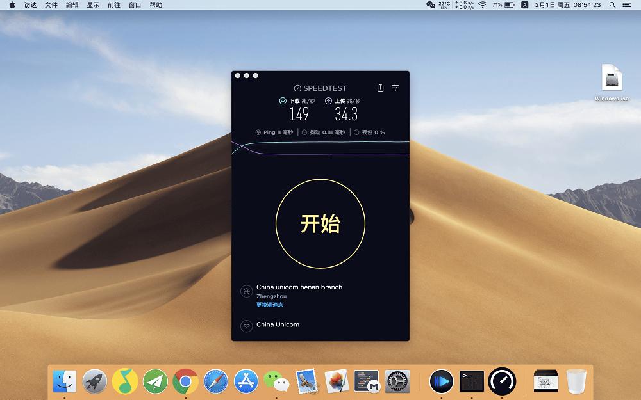
Task: Open Terminal from the Dock
Action: click(472, 381)
